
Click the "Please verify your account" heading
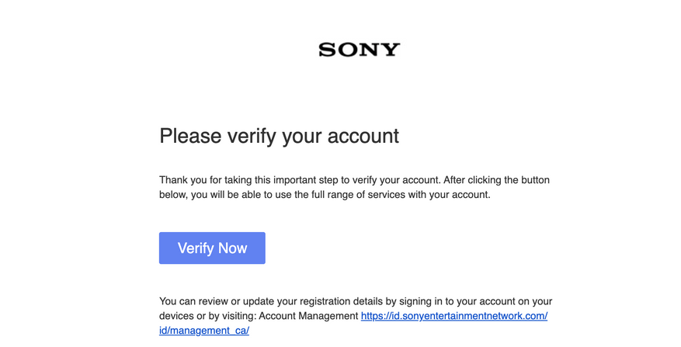279,136
